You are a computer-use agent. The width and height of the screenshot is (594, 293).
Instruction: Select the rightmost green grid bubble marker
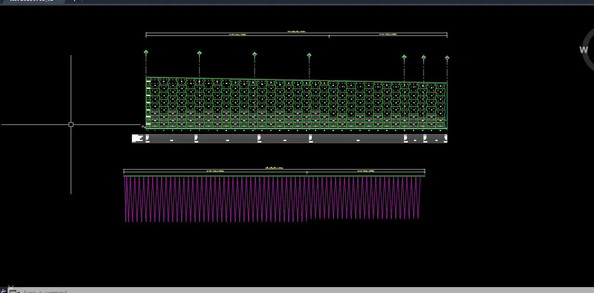[447, 58]
